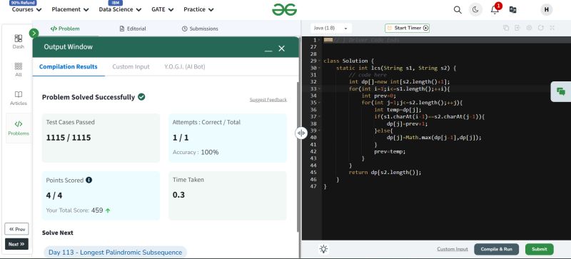Open Dash in the left sidebar
The width and height of the screenshot is (571, 259).
click(19, 41)
